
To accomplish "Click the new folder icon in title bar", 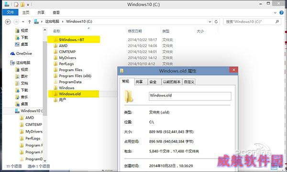I will 22,4.
